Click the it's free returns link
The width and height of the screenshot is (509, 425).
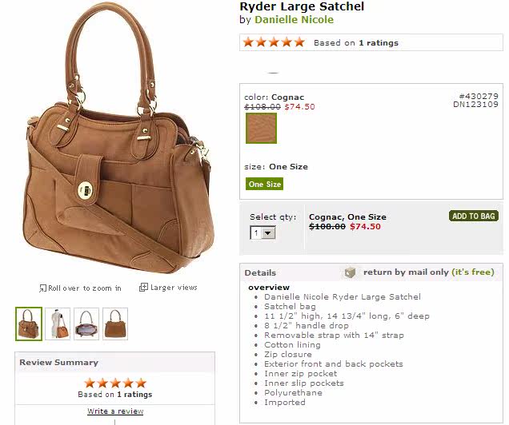point(473,272)
